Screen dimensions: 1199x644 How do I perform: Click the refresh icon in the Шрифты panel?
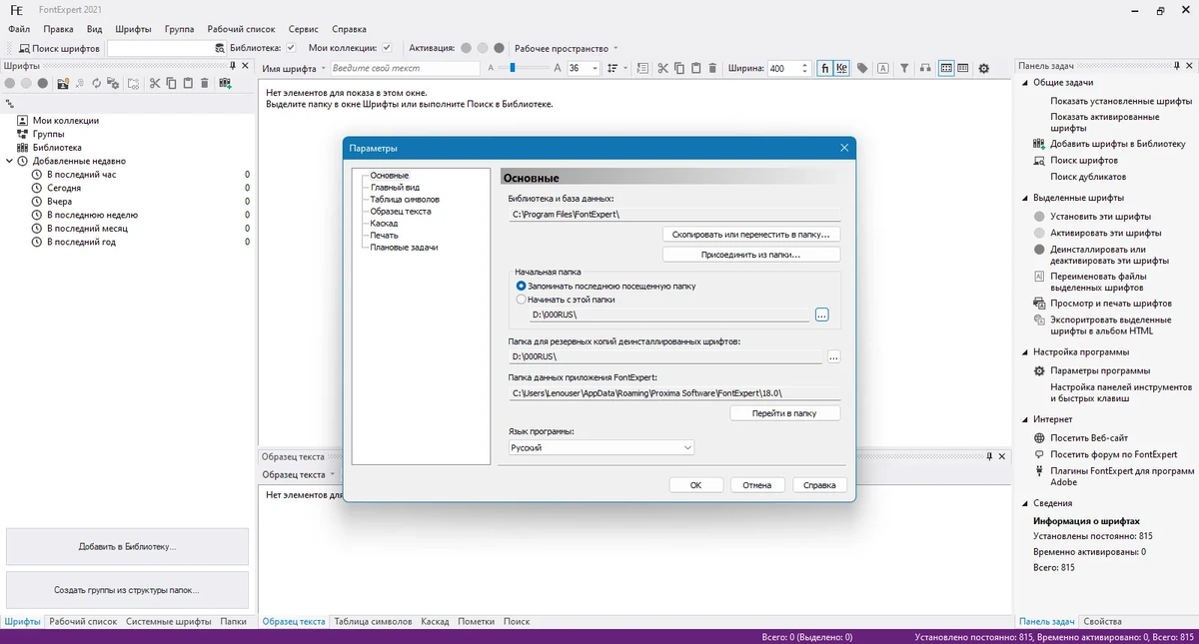click(97, 83)
